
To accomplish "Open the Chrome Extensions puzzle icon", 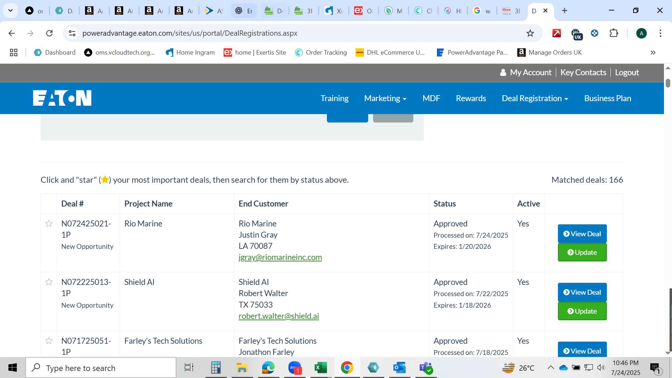I will [x=614, y=33].
